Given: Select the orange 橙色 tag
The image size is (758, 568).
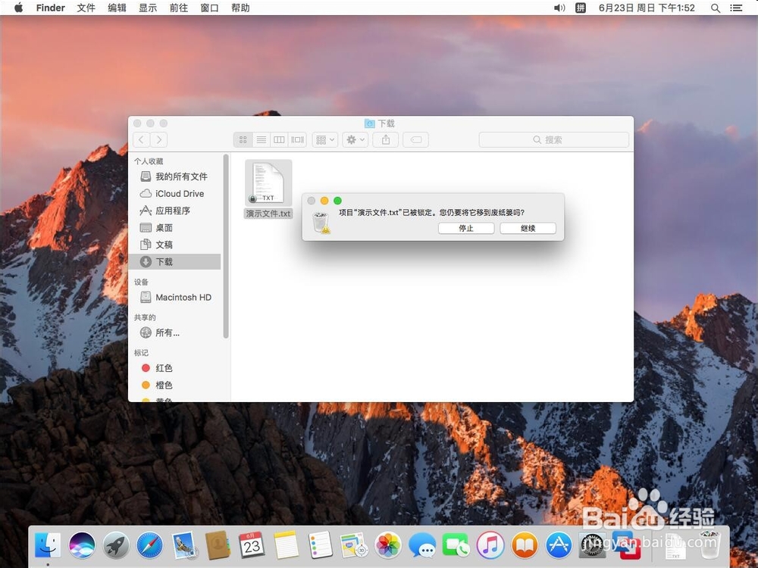Looking at the screenshot, I should [x=175, y=385].
